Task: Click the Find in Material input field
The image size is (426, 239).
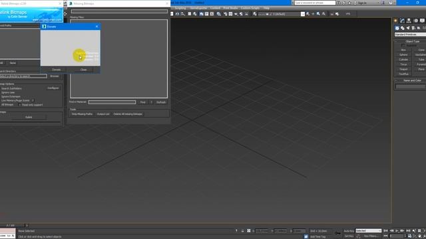Action: pyautogui.click(x=112, y=102)
